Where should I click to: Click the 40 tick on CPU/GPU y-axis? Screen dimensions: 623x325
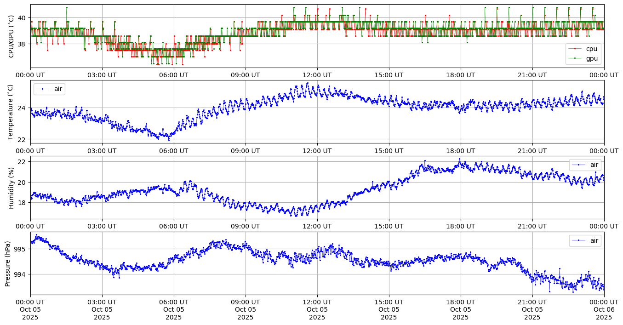(23, 18)
